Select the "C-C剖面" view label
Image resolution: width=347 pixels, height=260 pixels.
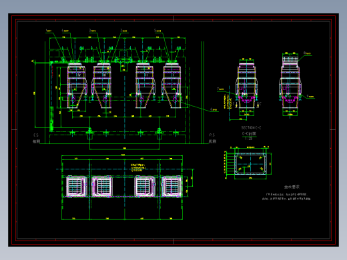point(249,133)
